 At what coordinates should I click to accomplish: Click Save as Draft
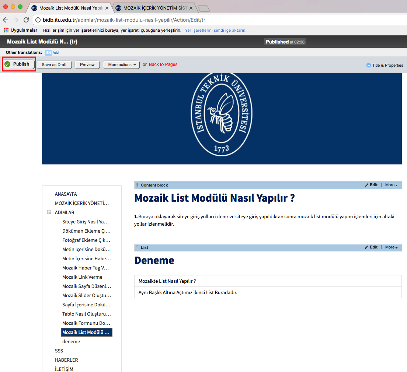pos(54,65)
